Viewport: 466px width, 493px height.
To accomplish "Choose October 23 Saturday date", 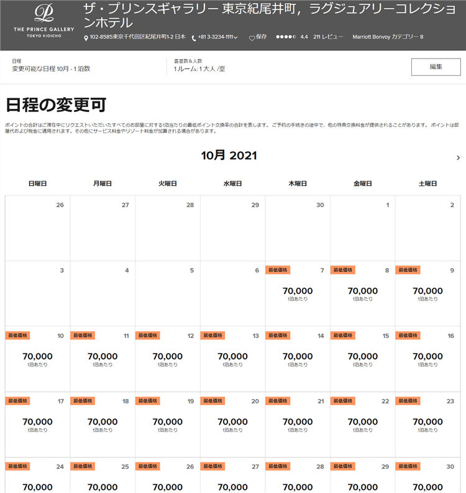I will (x=427, y=424).
